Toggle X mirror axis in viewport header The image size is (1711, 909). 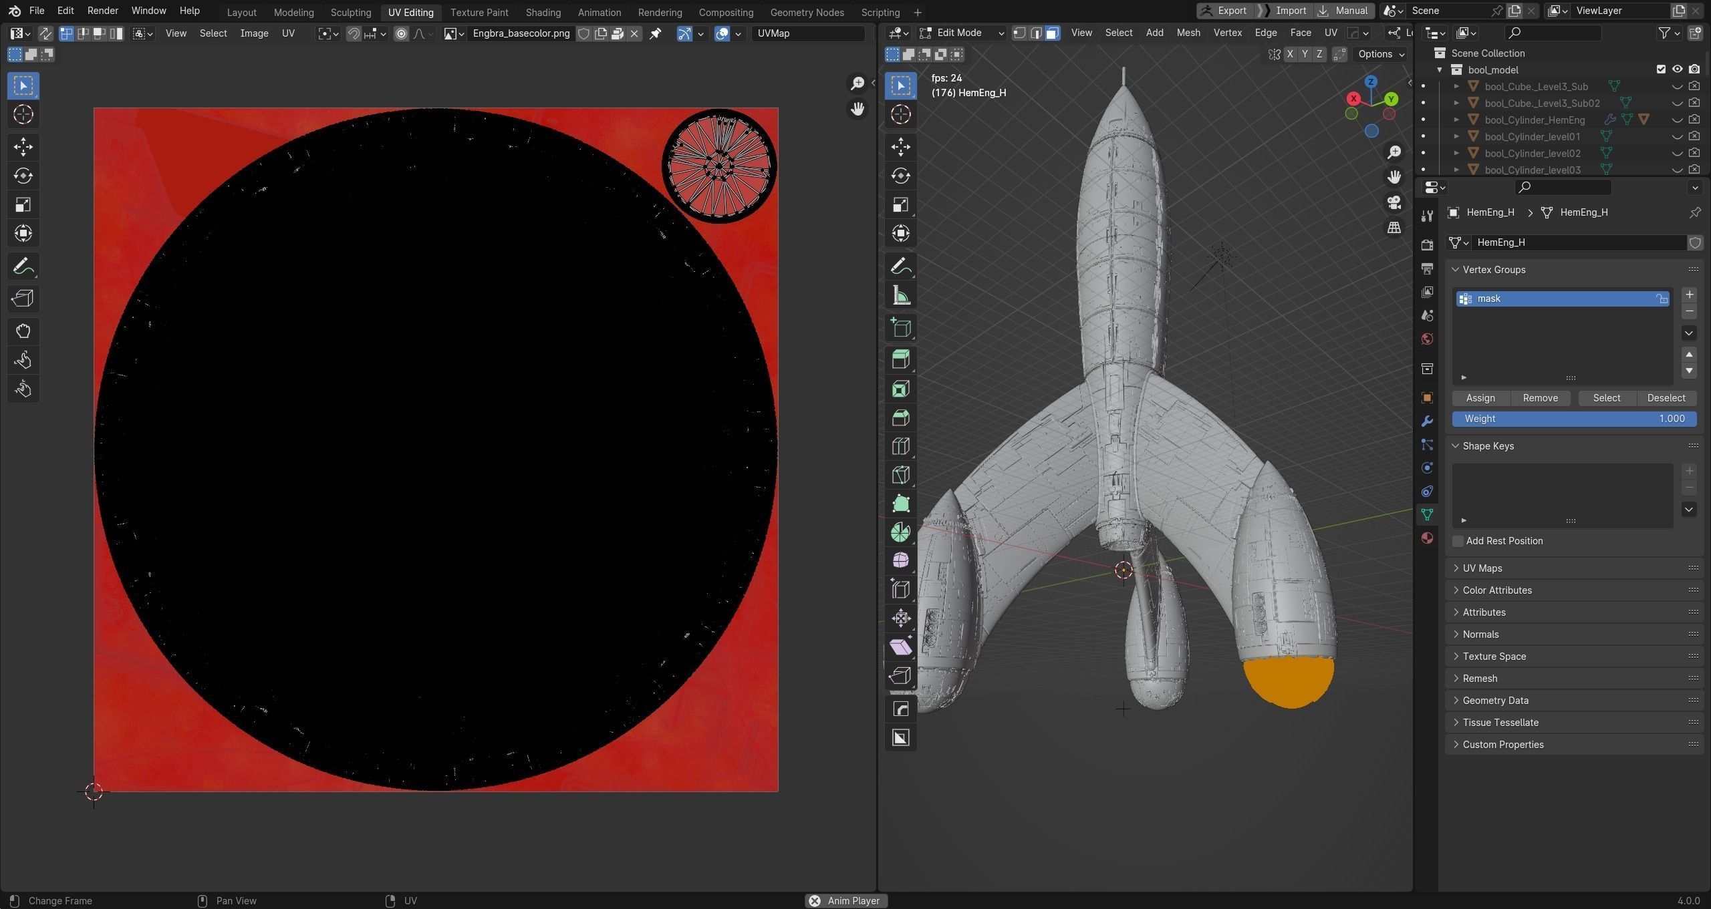click(1289, 54)
